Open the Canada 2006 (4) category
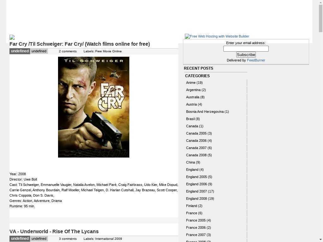Image resolution: width=323 pixels, height=242 pixels. coord(199,141)
